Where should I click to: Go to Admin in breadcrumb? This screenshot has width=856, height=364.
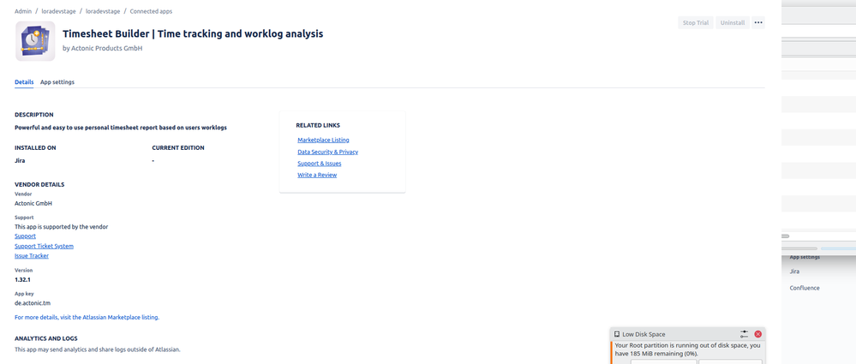pos(23,11)
